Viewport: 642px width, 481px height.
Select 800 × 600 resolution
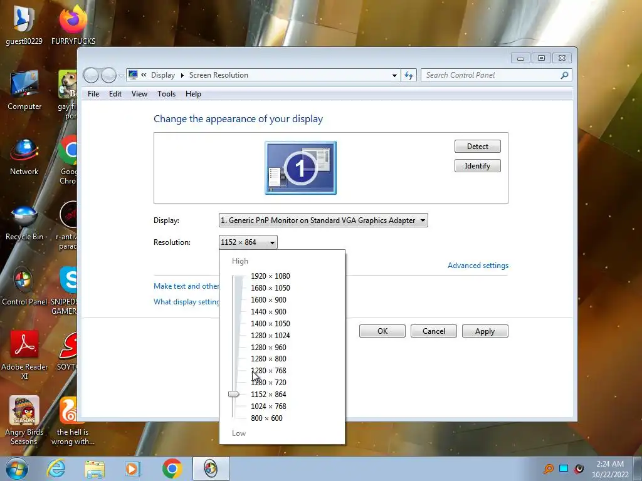click(266, 418)
